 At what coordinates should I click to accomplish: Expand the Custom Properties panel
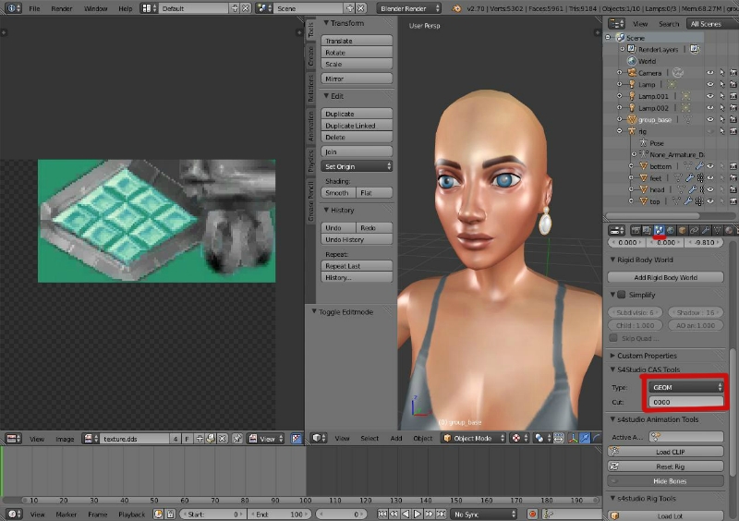tap(612, 356)
